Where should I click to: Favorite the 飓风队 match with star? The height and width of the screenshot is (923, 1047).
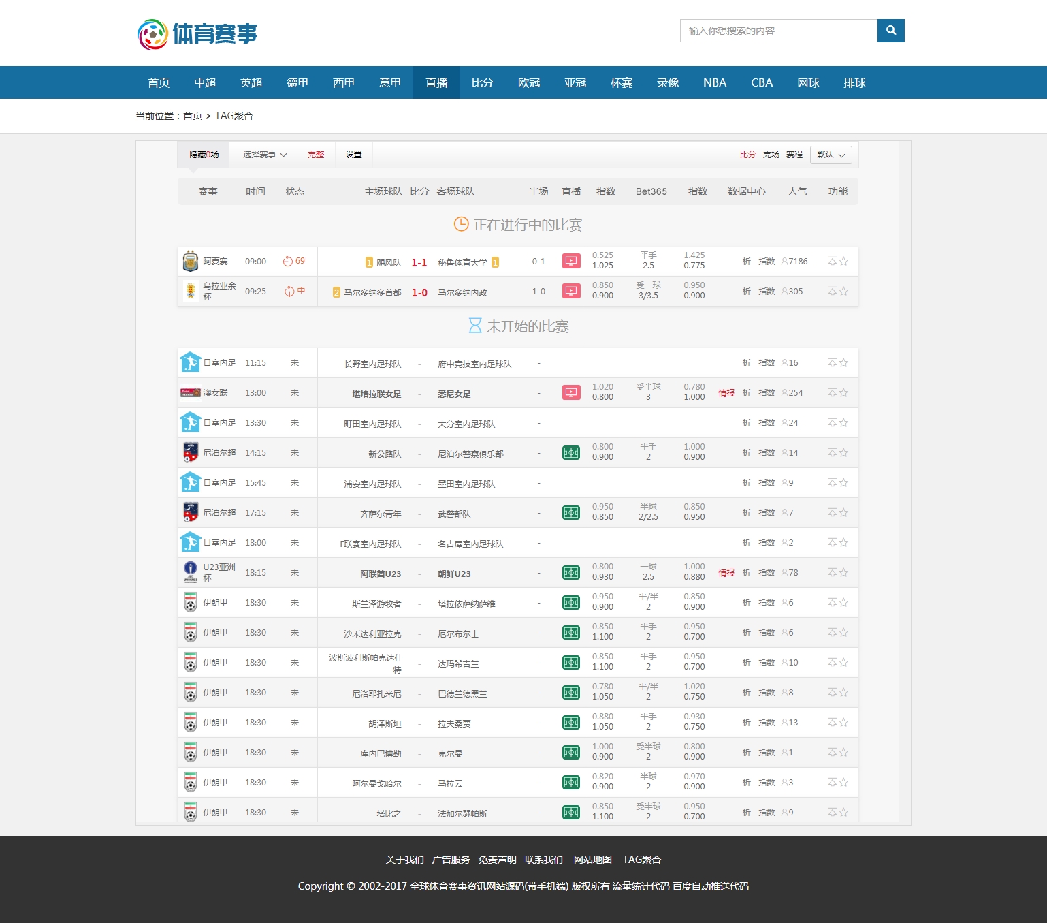pos(843,262)
